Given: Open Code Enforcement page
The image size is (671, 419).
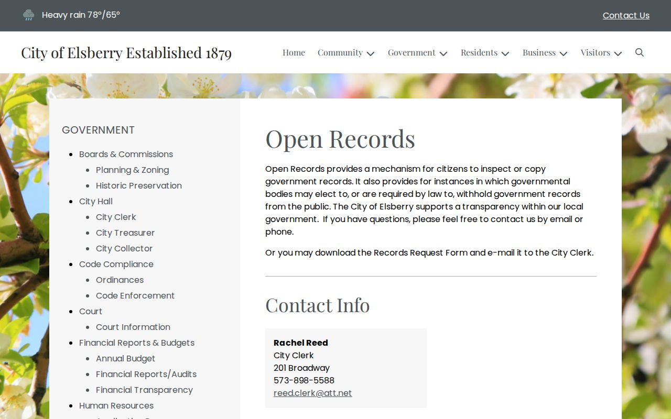Looking at the screenshot, I should click(x=135, y=295).
